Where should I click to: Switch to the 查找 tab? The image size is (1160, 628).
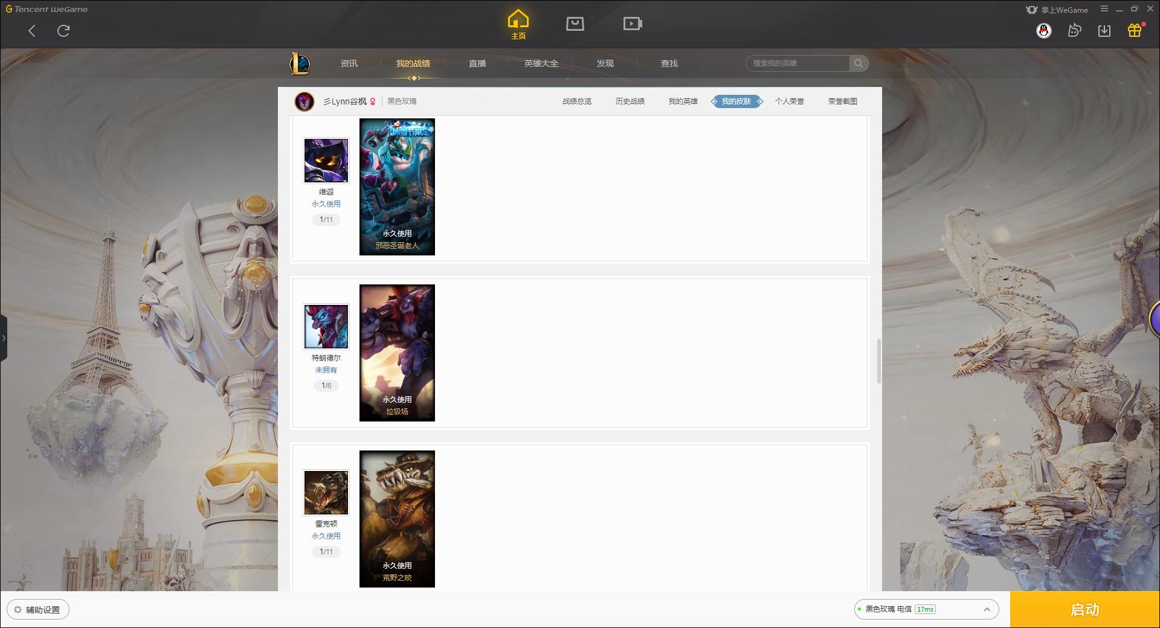[669, 63]
